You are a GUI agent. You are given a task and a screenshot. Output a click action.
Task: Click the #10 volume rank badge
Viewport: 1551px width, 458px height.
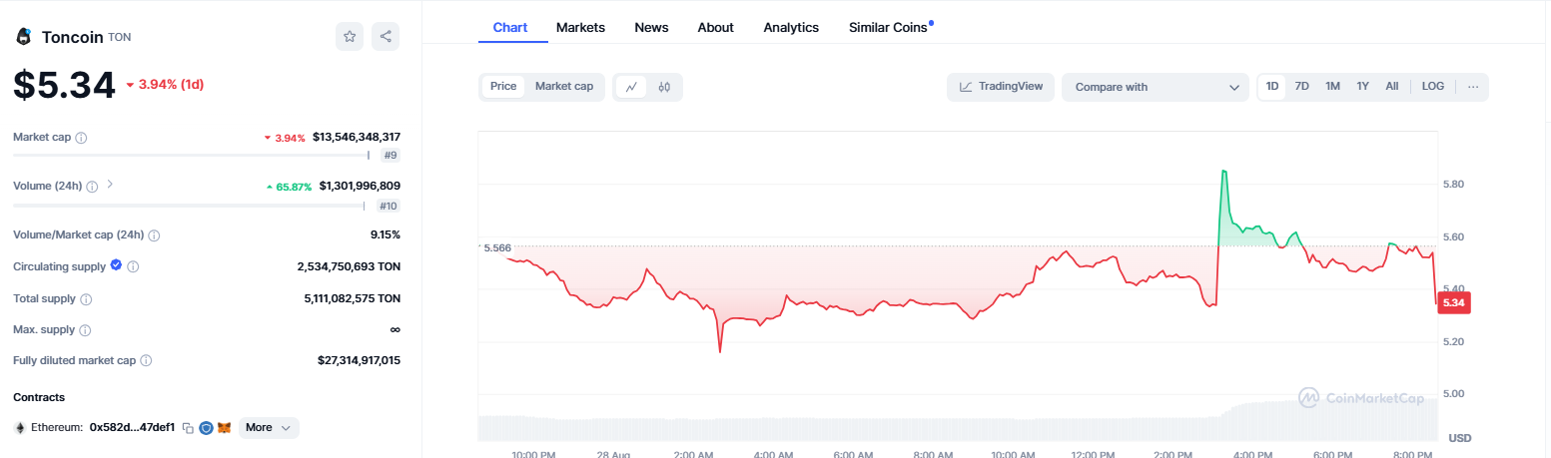tap(388, 206)
